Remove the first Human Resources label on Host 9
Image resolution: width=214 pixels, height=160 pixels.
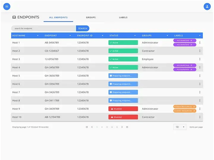194,107
